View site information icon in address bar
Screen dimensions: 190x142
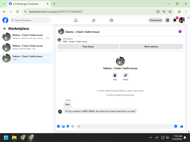point(25,12)
